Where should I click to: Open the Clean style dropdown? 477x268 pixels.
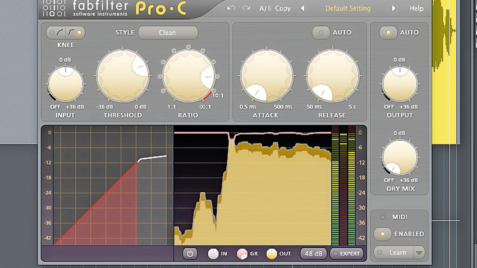pyautogui.click(x=168, y=33)
